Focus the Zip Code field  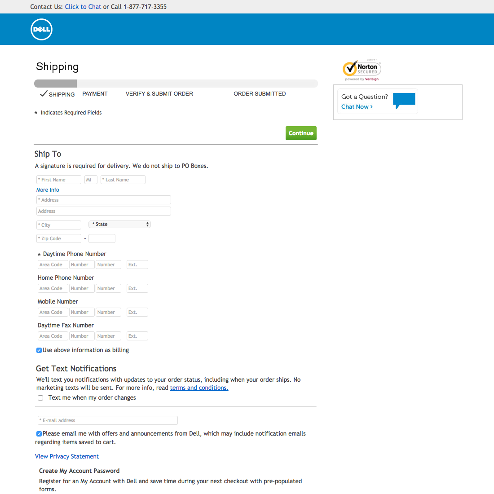pyautogui.click(x=59, y=238)
